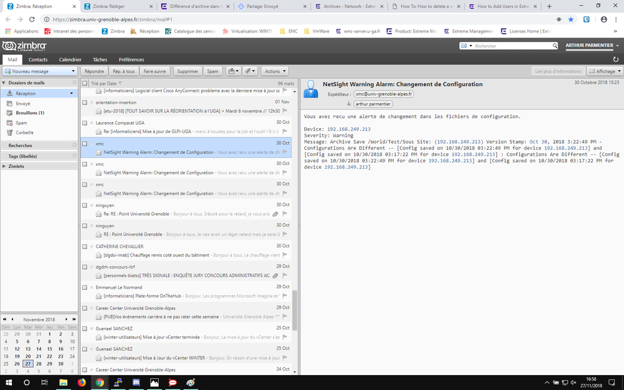Viewport: 624px width, 390px height.
Task: Click the magnifier icon in search box
Action: click(553, 46)
